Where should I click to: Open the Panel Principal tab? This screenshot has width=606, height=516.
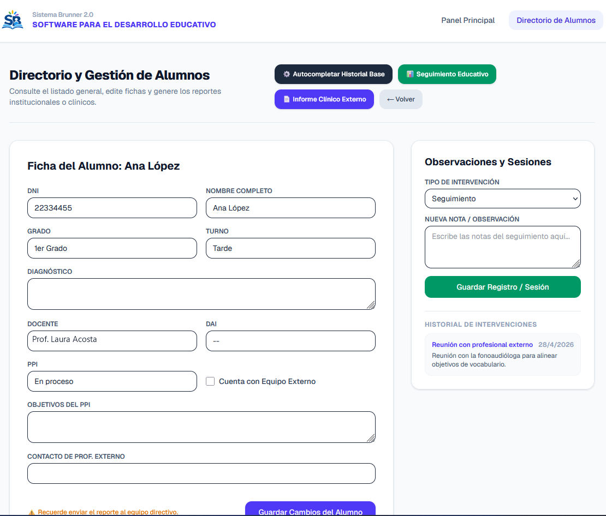[468, 20]
